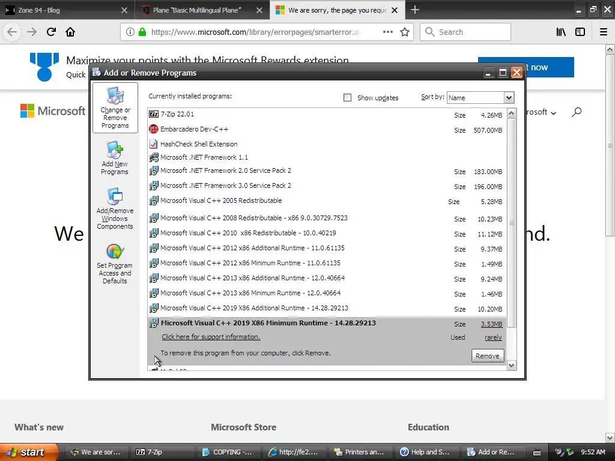Click the Firefox back arrow icon
This screenshot has height=461, width=615.
coord(12,32)
